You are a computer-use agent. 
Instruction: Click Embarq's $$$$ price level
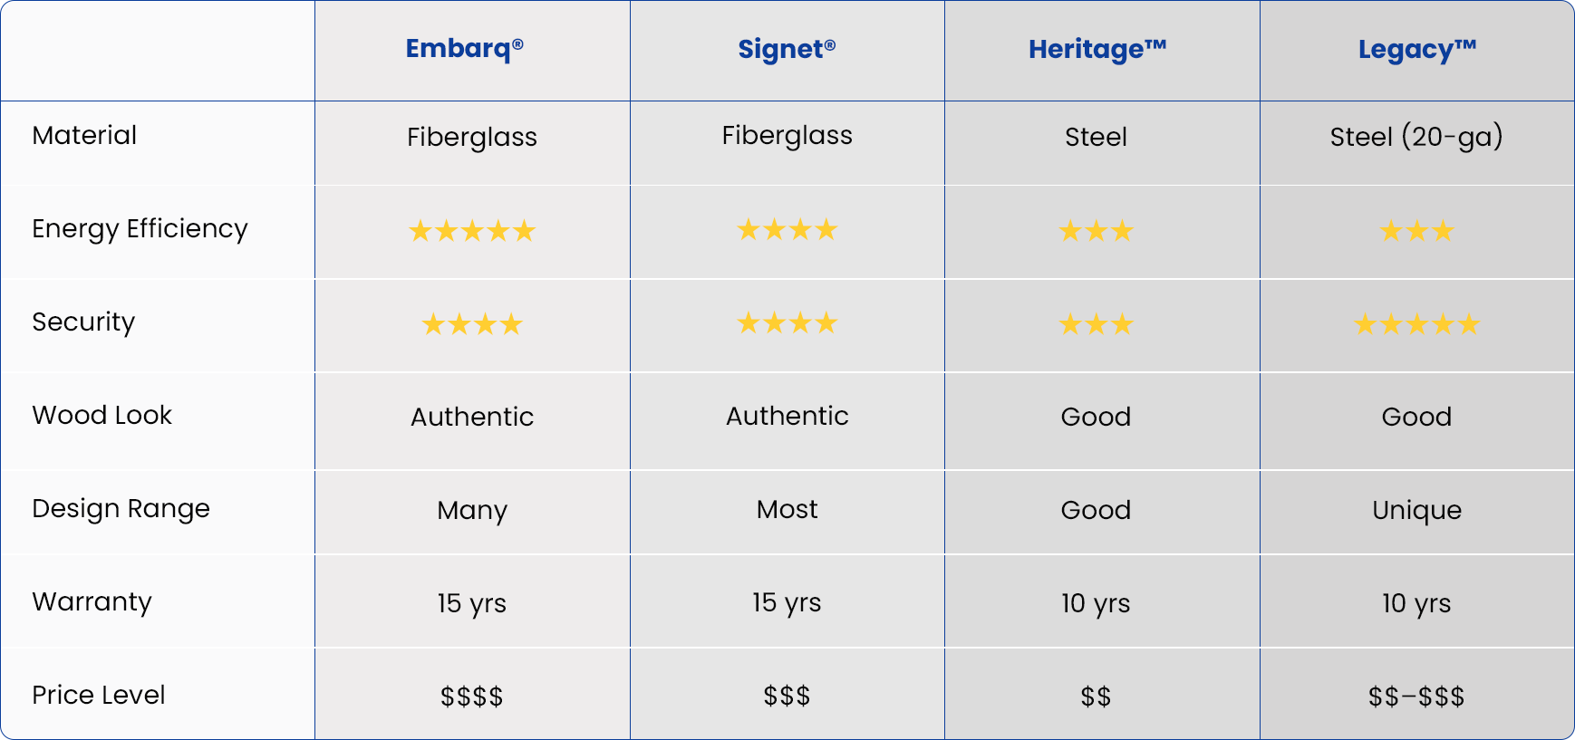point(472,697)
